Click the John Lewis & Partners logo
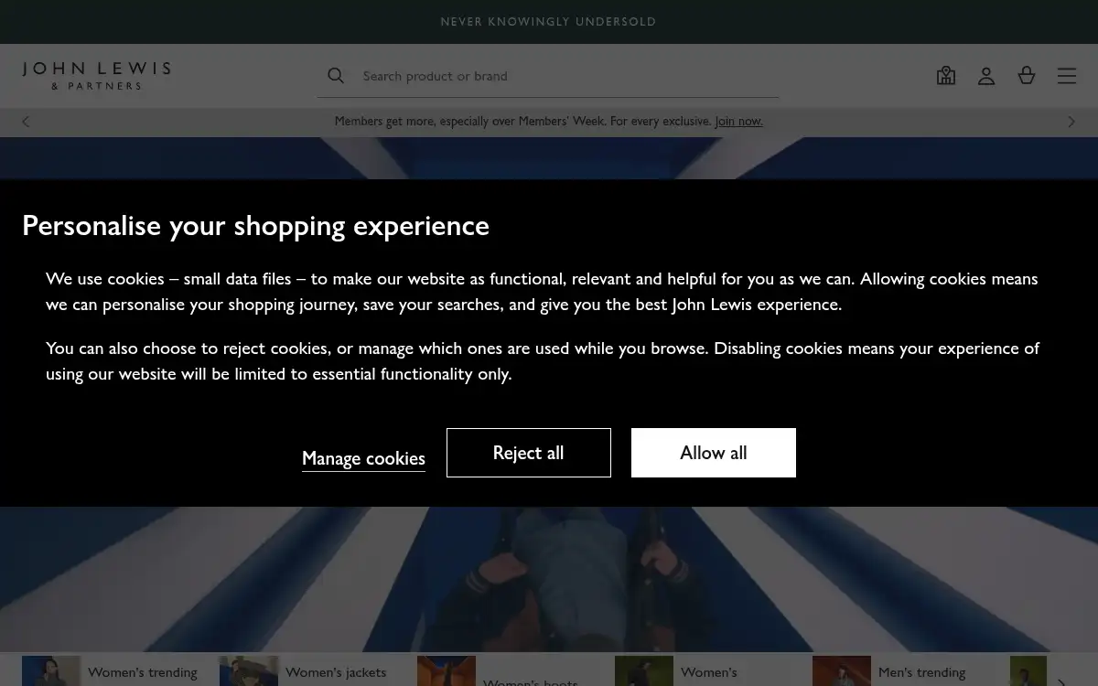The height and width of the screenshot is (686, 1098). pyautogui.click(x=96, y=76)
